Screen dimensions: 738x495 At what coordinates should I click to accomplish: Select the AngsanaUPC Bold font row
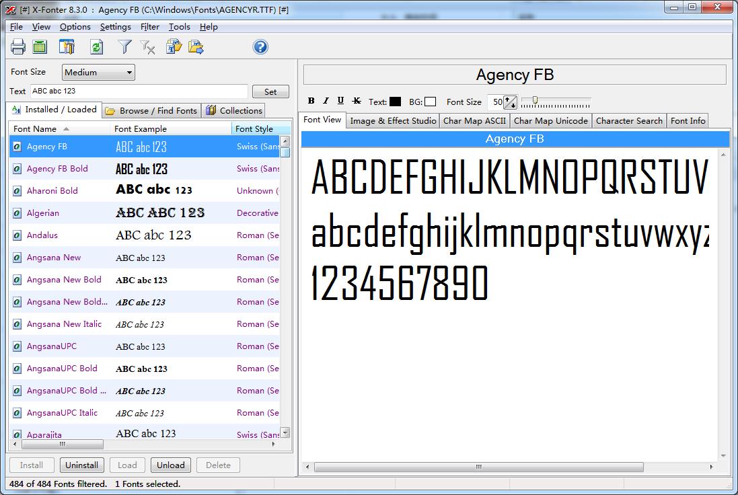pos(144,369)
